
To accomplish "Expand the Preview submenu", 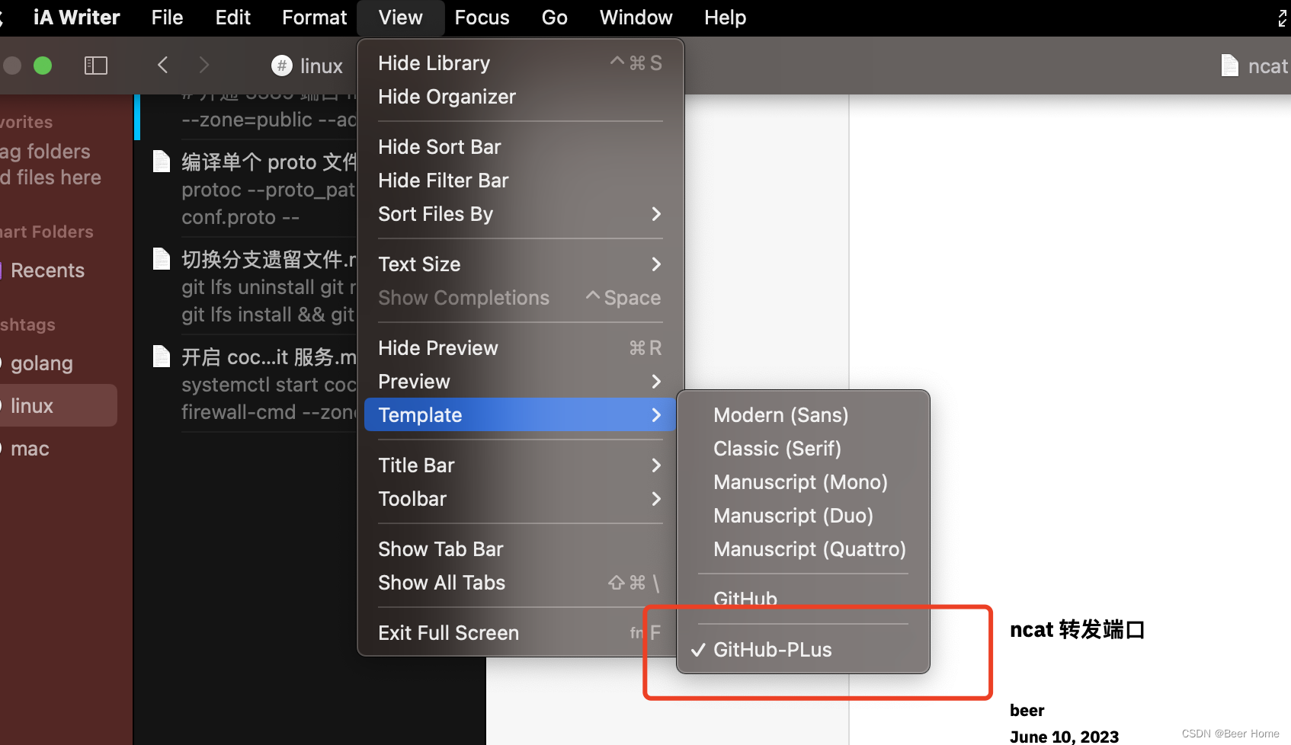I will pyautogui.click(x=521, y=382).
